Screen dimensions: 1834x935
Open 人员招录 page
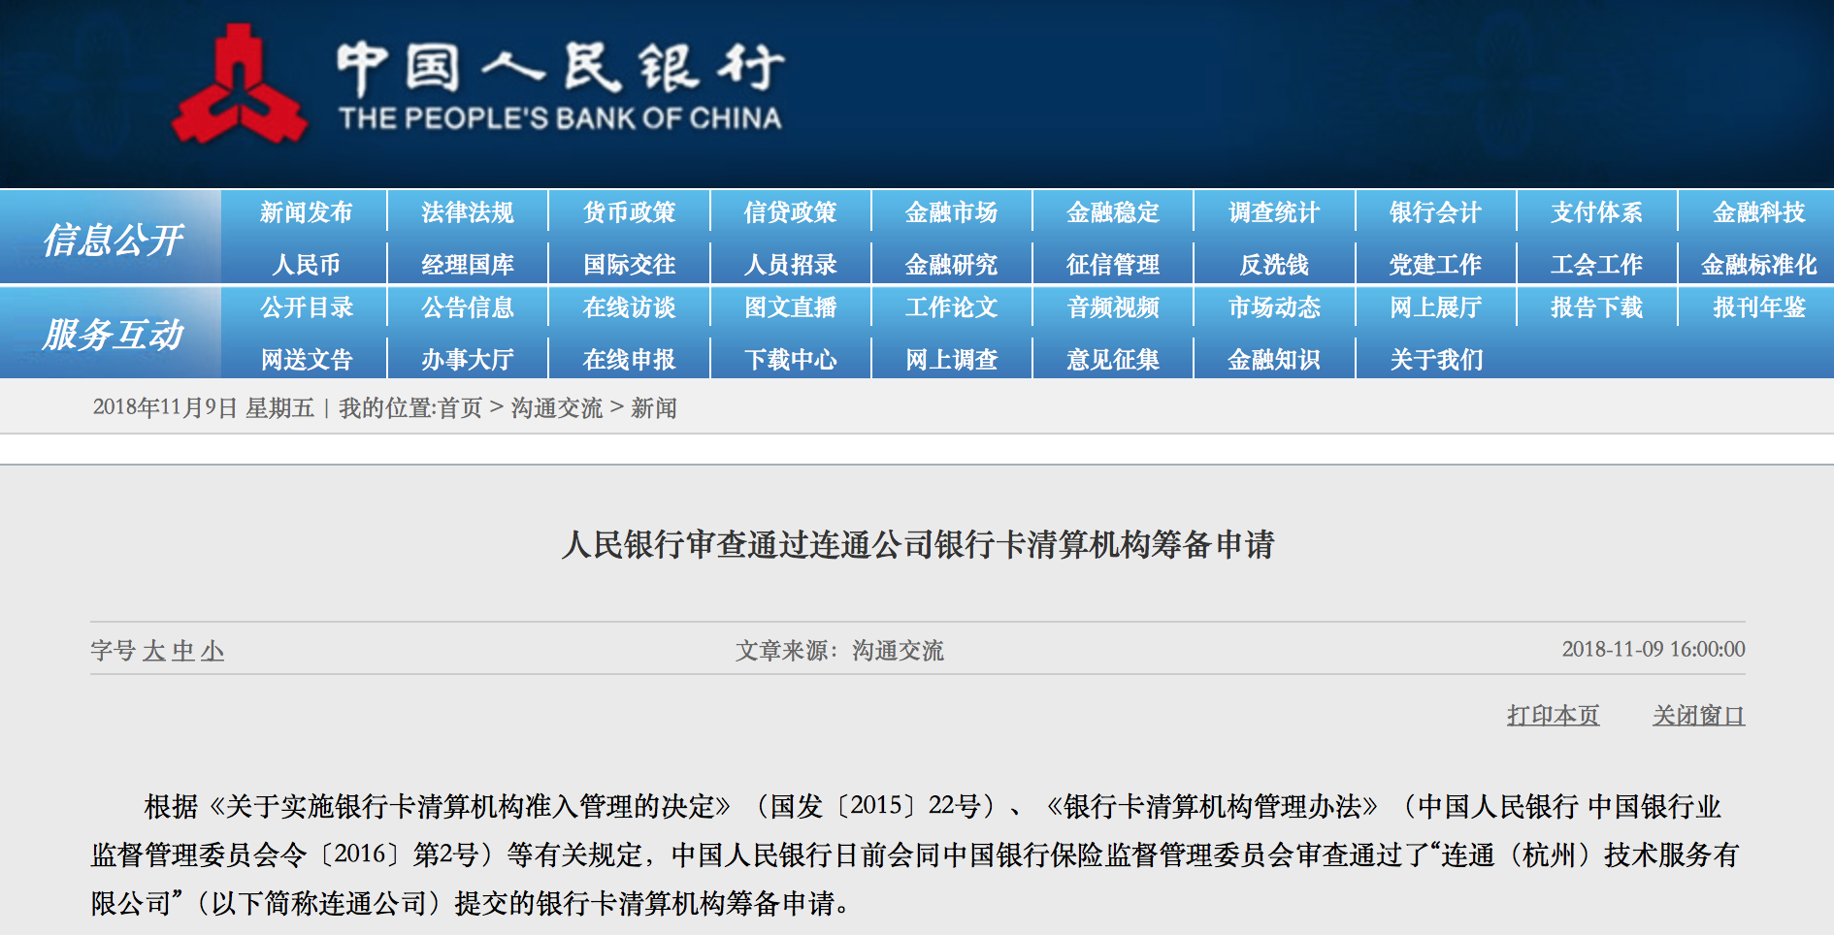tap(790, 264)
